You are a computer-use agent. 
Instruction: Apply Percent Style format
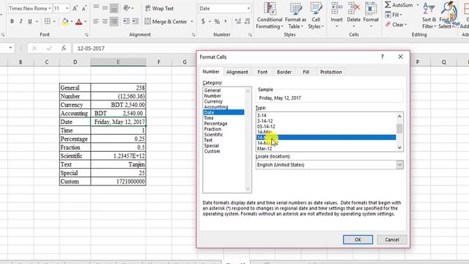(217, 21)
